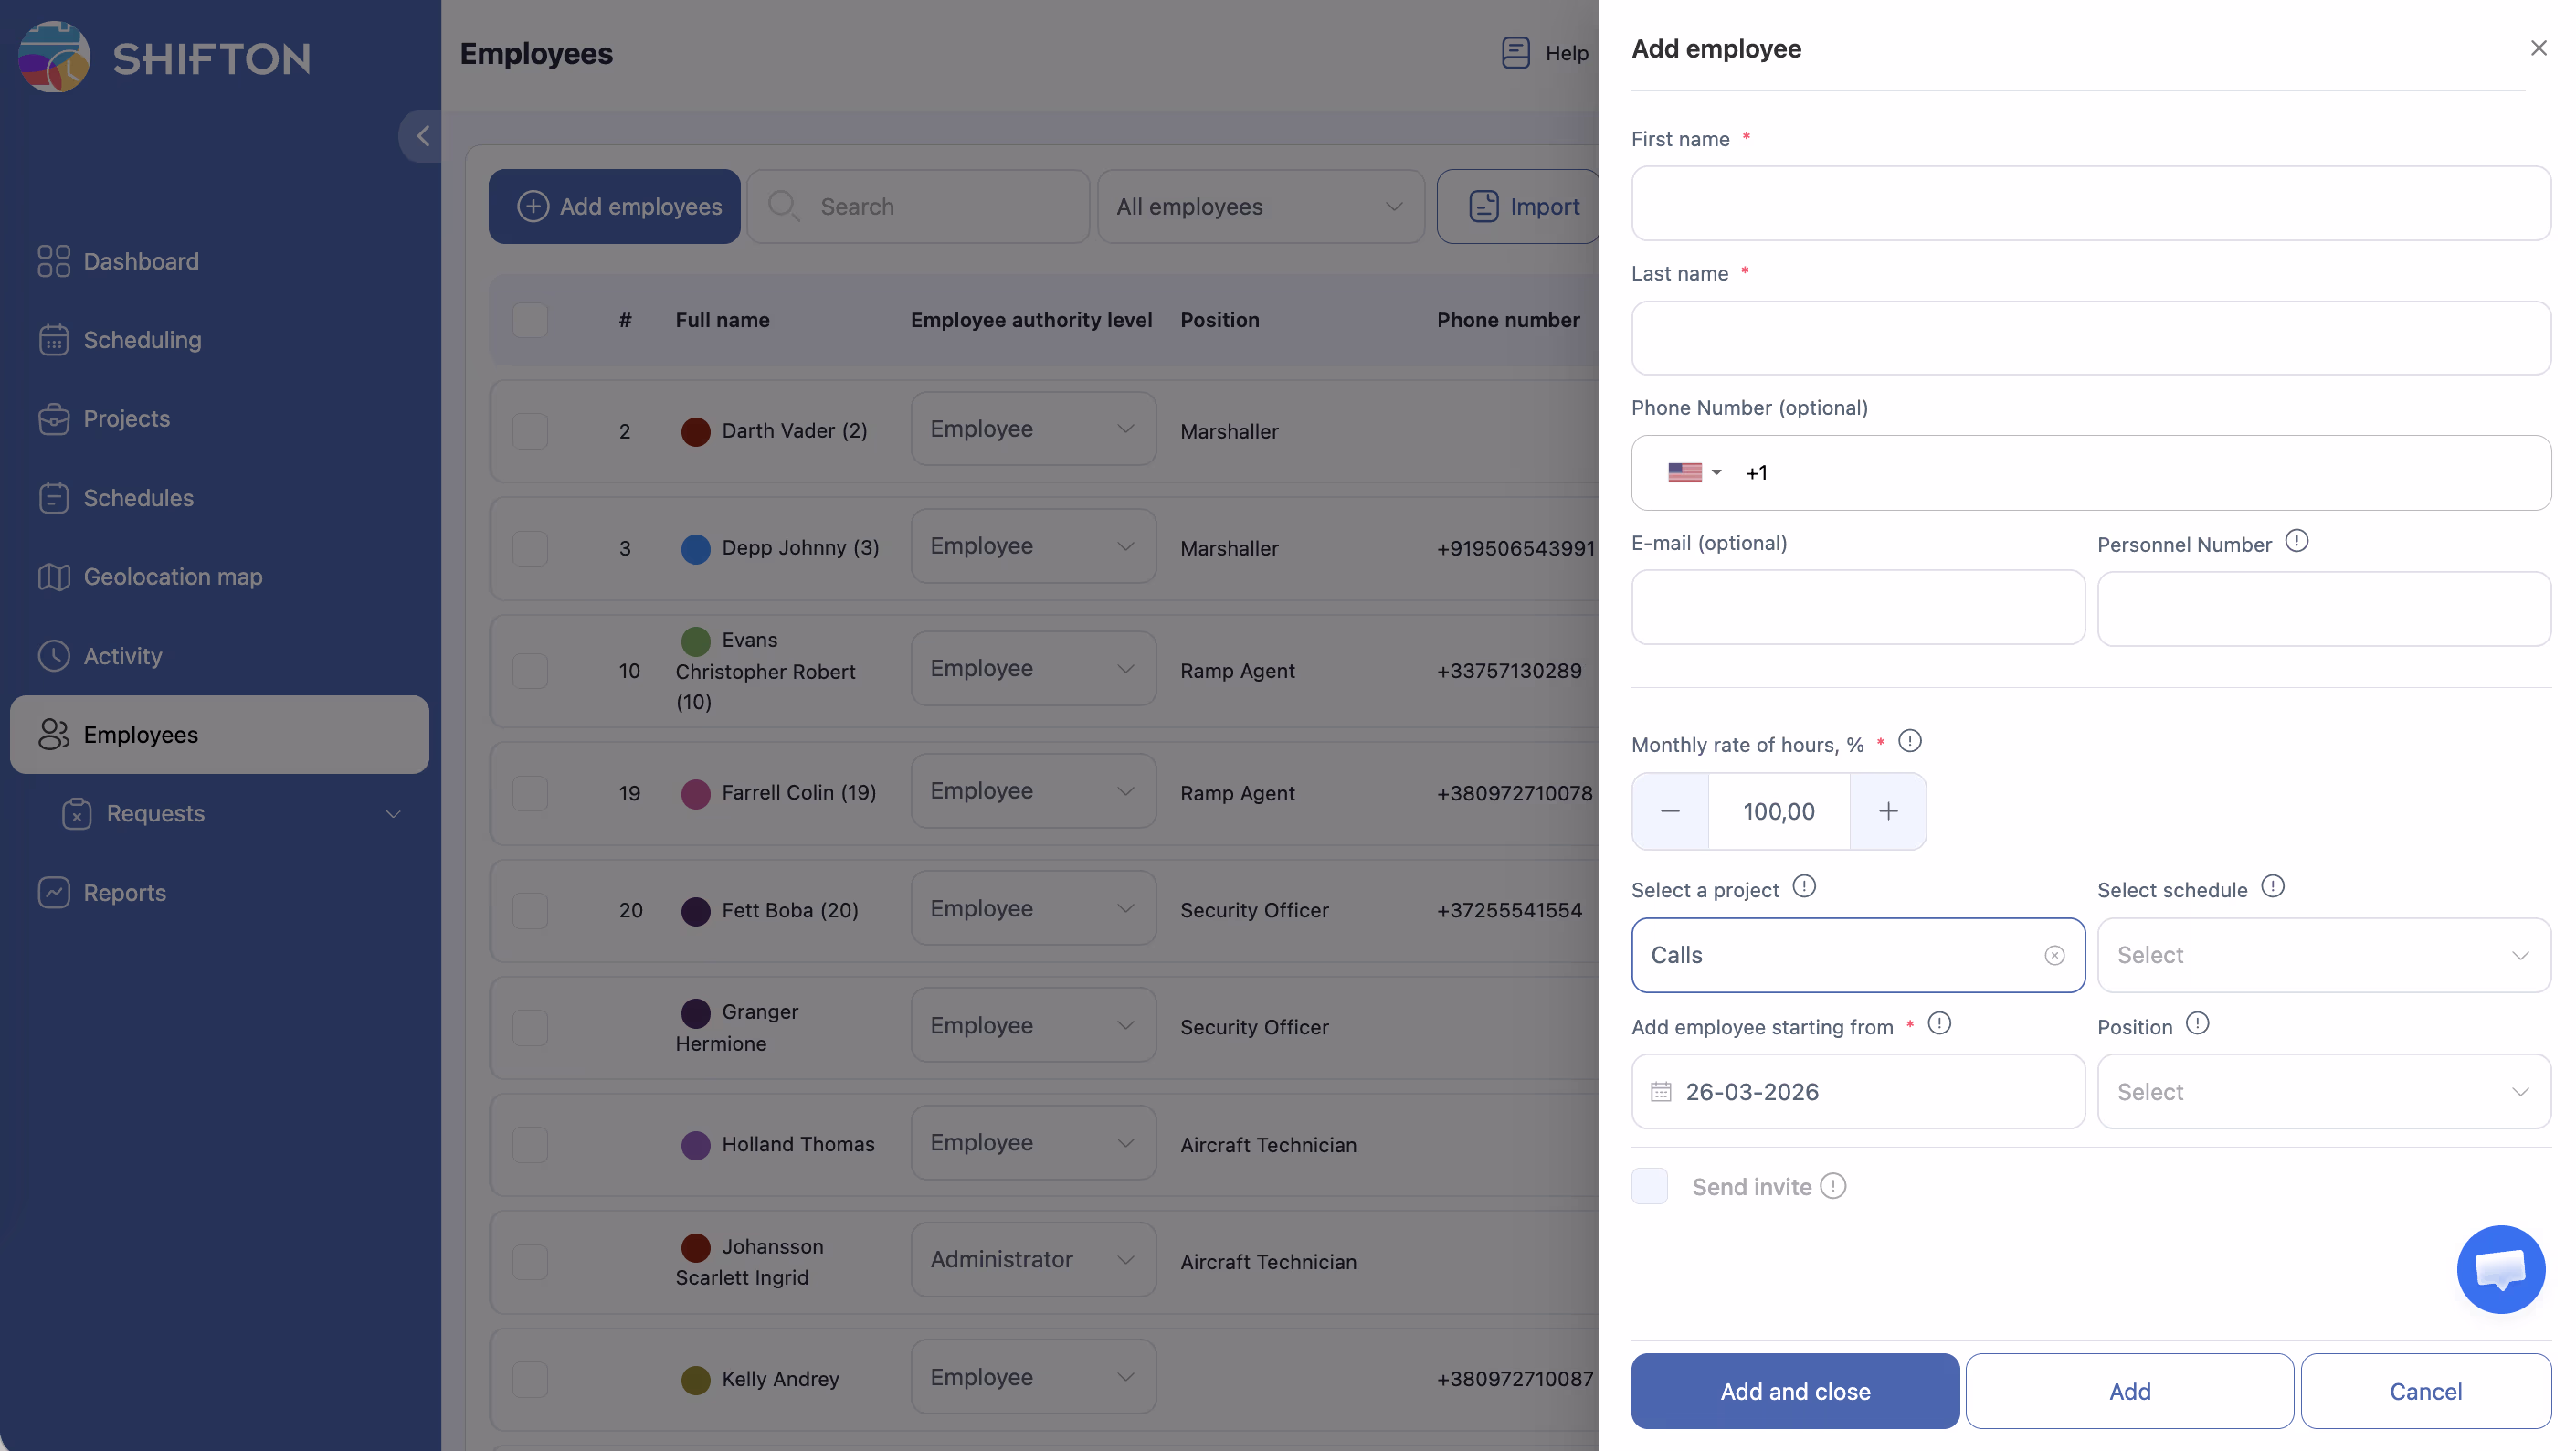
Task: Click the info icon next to Monthly rate
Action: [1909, 741]
